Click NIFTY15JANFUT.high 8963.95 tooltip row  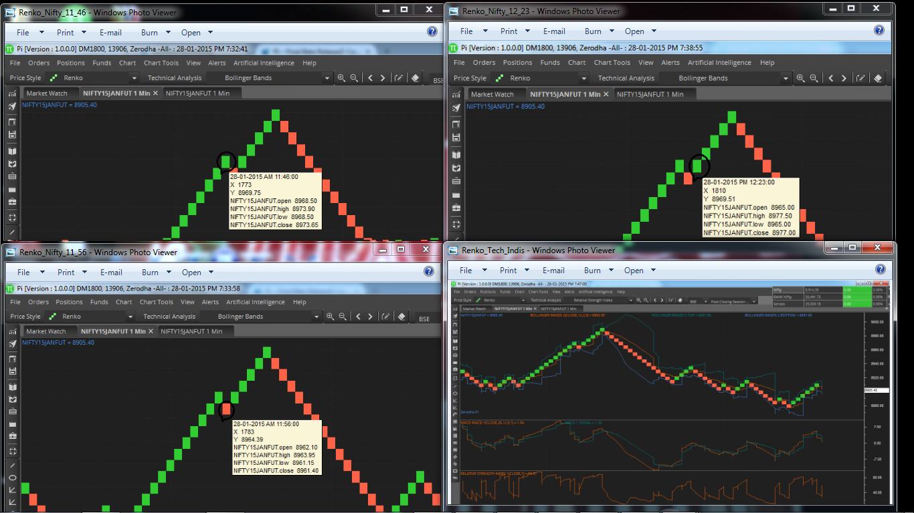(274, 455)
